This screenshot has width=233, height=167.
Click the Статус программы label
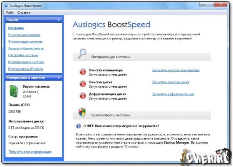[23, 137]
